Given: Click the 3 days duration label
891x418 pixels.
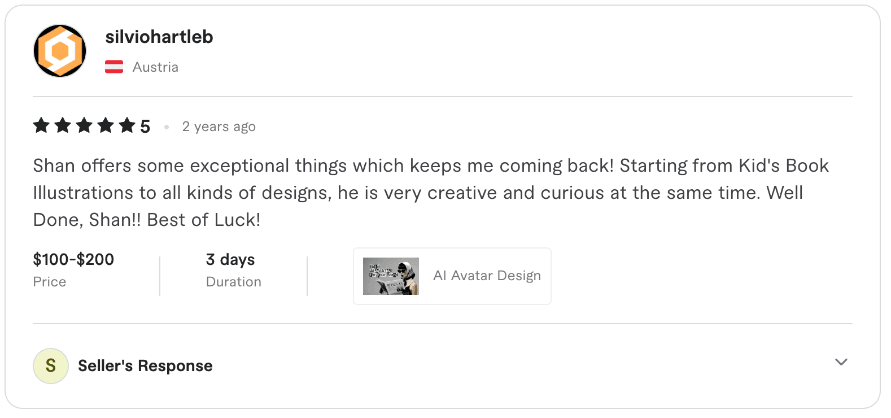Looking at the screenshot, I should coord(230,259).
